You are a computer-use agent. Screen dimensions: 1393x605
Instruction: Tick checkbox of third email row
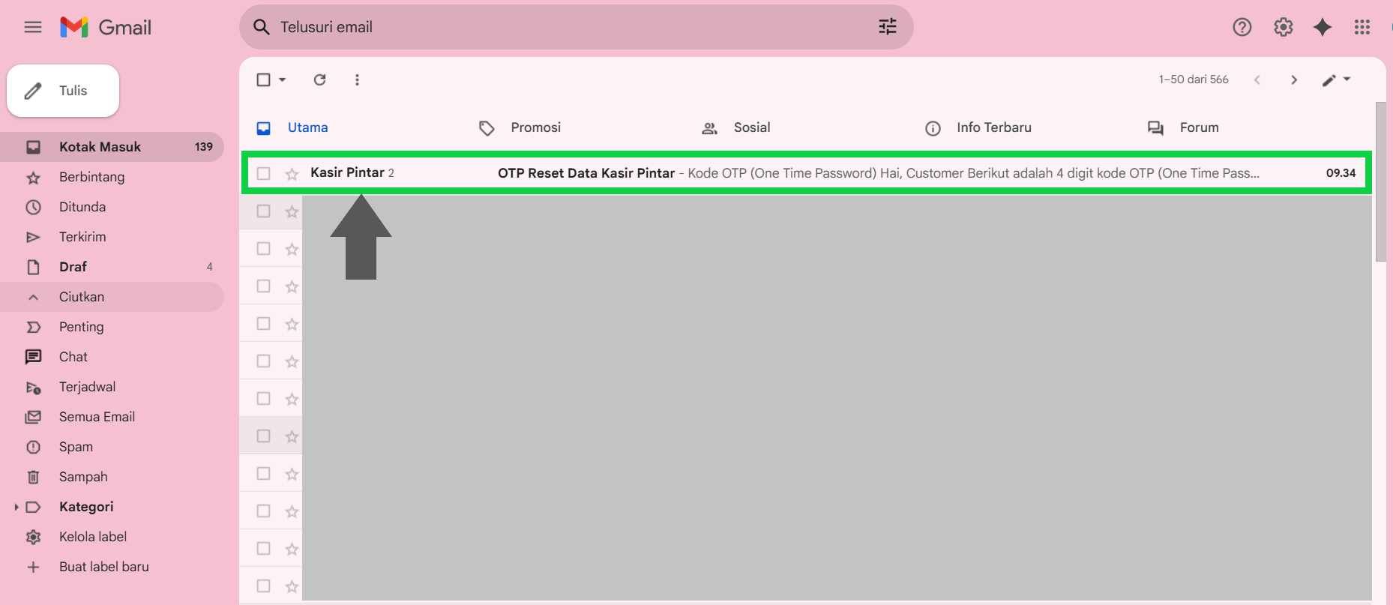click(x=263, y=249)
